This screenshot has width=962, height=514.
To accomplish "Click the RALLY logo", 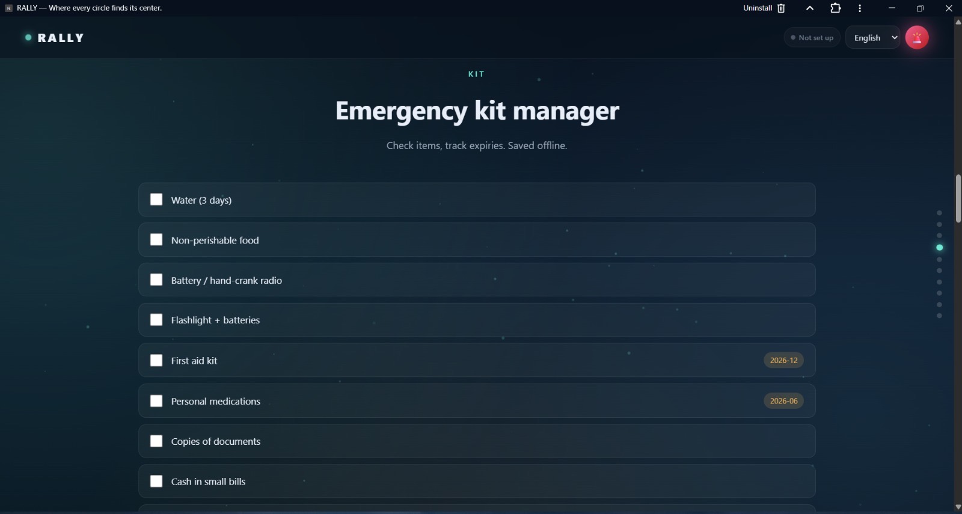I will tap(54, 38).
